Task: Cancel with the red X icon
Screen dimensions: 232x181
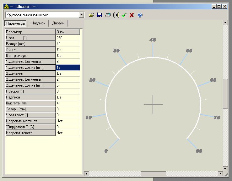Action: coord(132,15)
